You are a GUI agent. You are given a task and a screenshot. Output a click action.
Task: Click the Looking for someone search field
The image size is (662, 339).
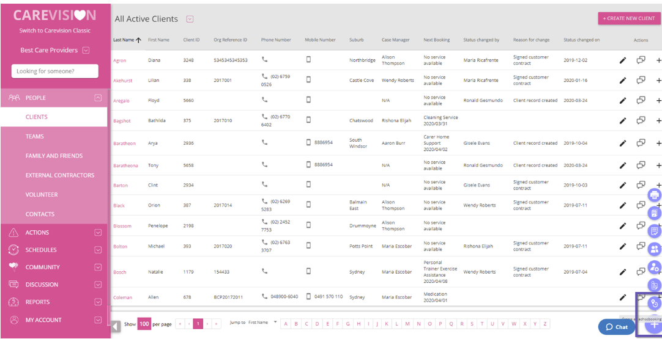click(x=55, y=71)
